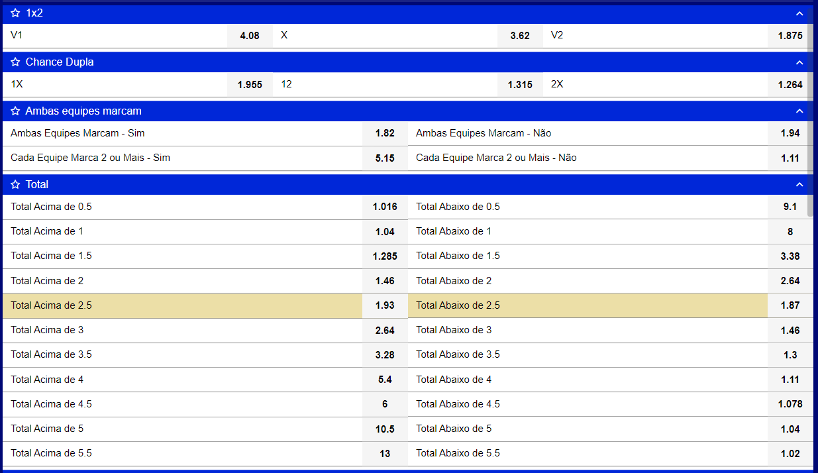Mark the Total market as favorite
This screenshot has height=473, width=818.
[x=15, y=185]
